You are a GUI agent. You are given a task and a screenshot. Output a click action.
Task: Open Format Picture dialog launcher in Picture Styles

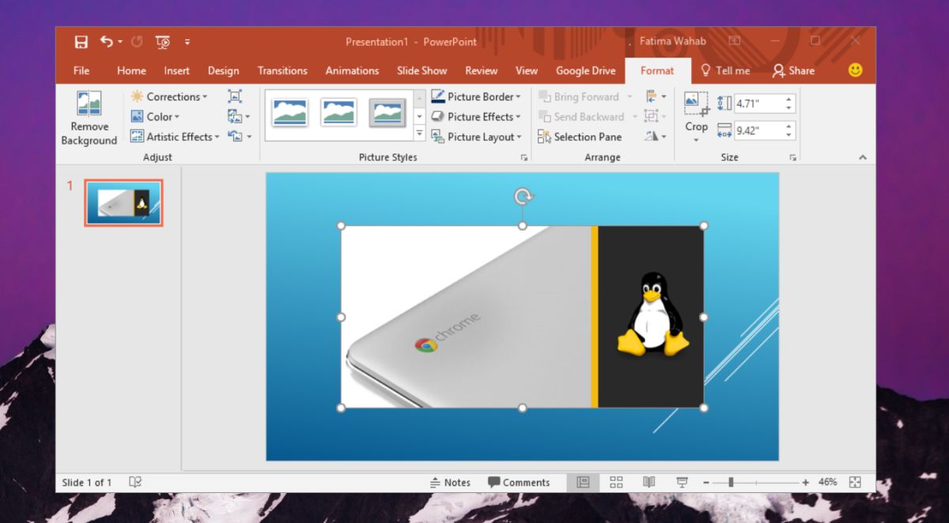coord(524,158)
